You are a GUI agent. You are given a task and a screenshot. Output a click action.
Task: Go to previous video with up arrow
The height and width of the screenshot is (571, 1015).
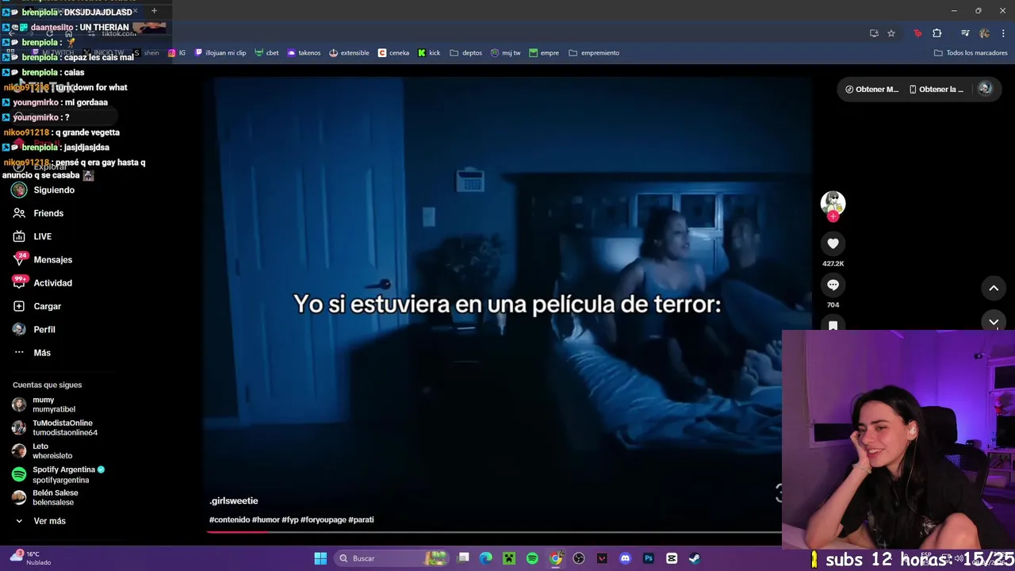(x=994, y=288)
